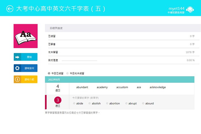
Task: Open 課程設定 course settings
Action: tap(26, 68)
